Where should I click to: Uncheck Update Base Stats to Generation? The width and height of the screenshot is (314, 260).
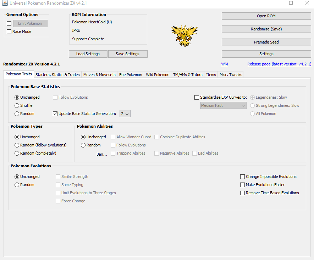click(55, 114)
